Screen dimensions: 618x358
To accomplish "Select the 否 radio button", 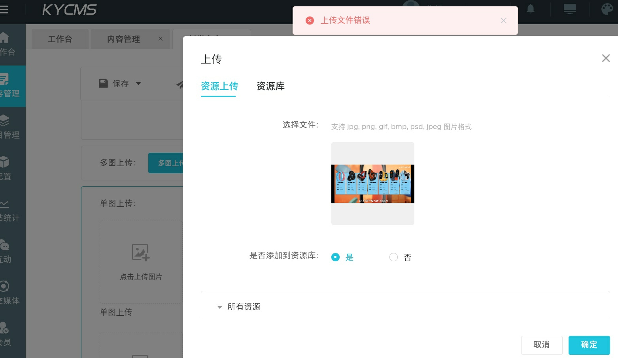I will pos(393,257).
